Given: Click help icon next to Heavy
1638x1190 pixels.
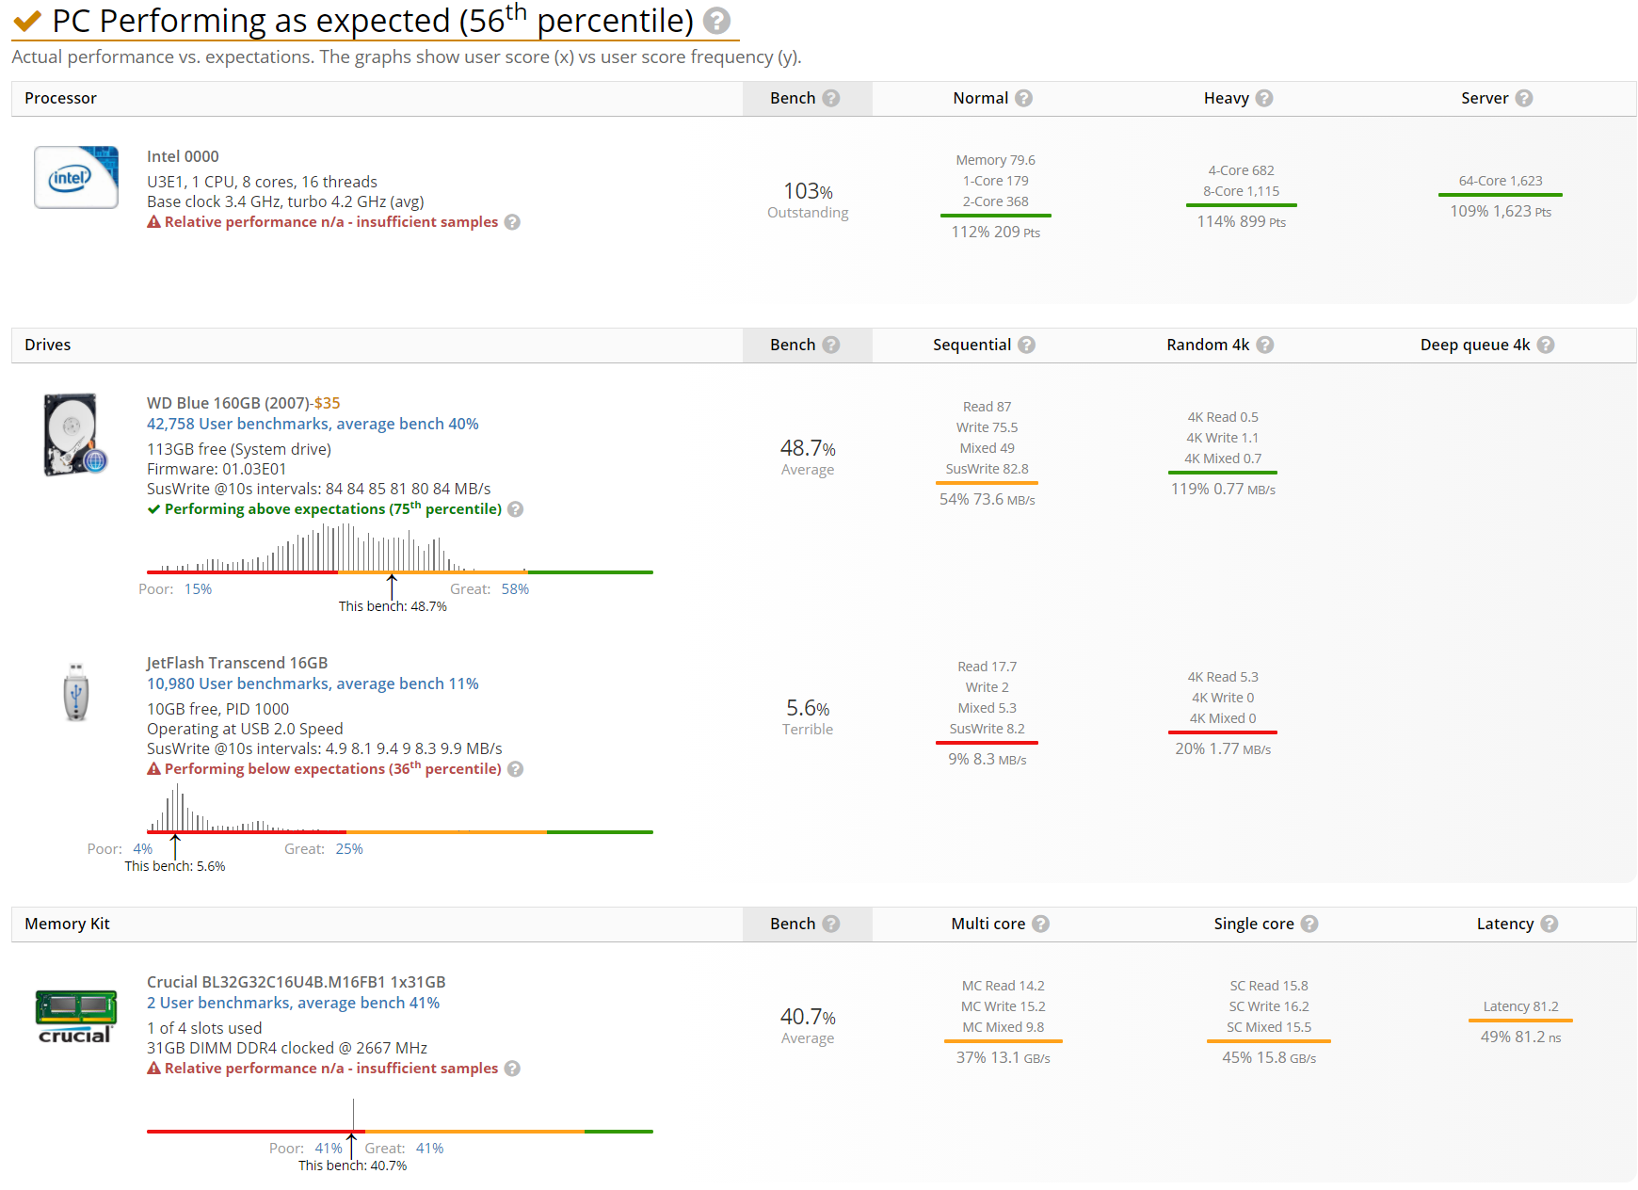Looking at the screenshot, I should point(1264,98).
